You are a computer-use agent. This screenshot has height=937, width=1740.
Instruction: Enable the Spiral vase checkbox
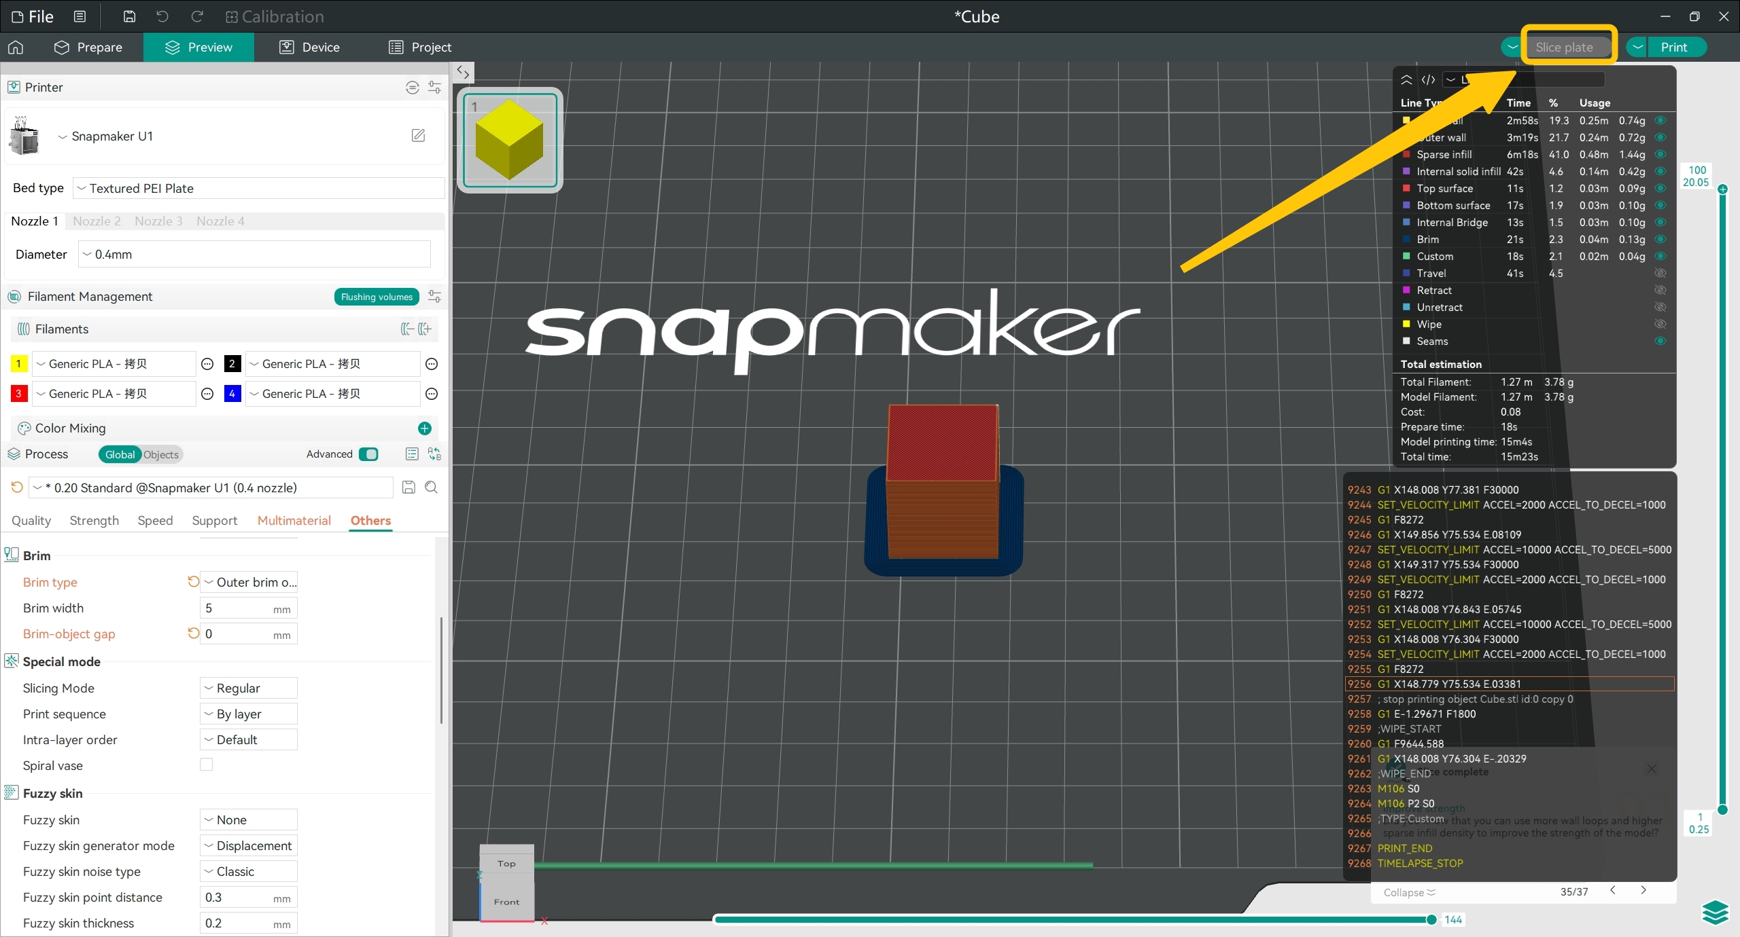(207, 765)
